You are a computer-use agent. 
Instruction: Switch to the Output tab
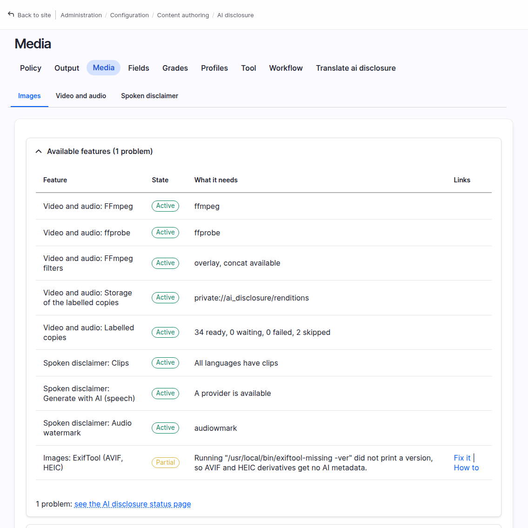pos(67,68)
